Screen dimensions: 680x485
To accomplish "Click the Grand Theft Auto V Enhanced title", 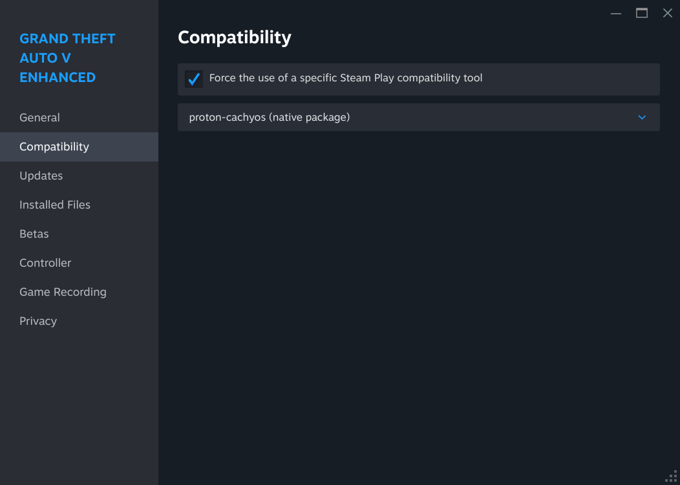I will pyautogui.click(x=67, y=58).
